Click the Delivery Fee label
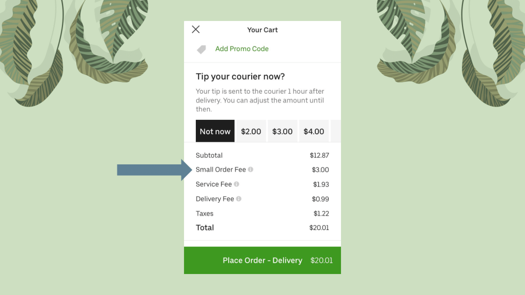The height and width of the screenshot is (295, 525). [x=215, y=199]
